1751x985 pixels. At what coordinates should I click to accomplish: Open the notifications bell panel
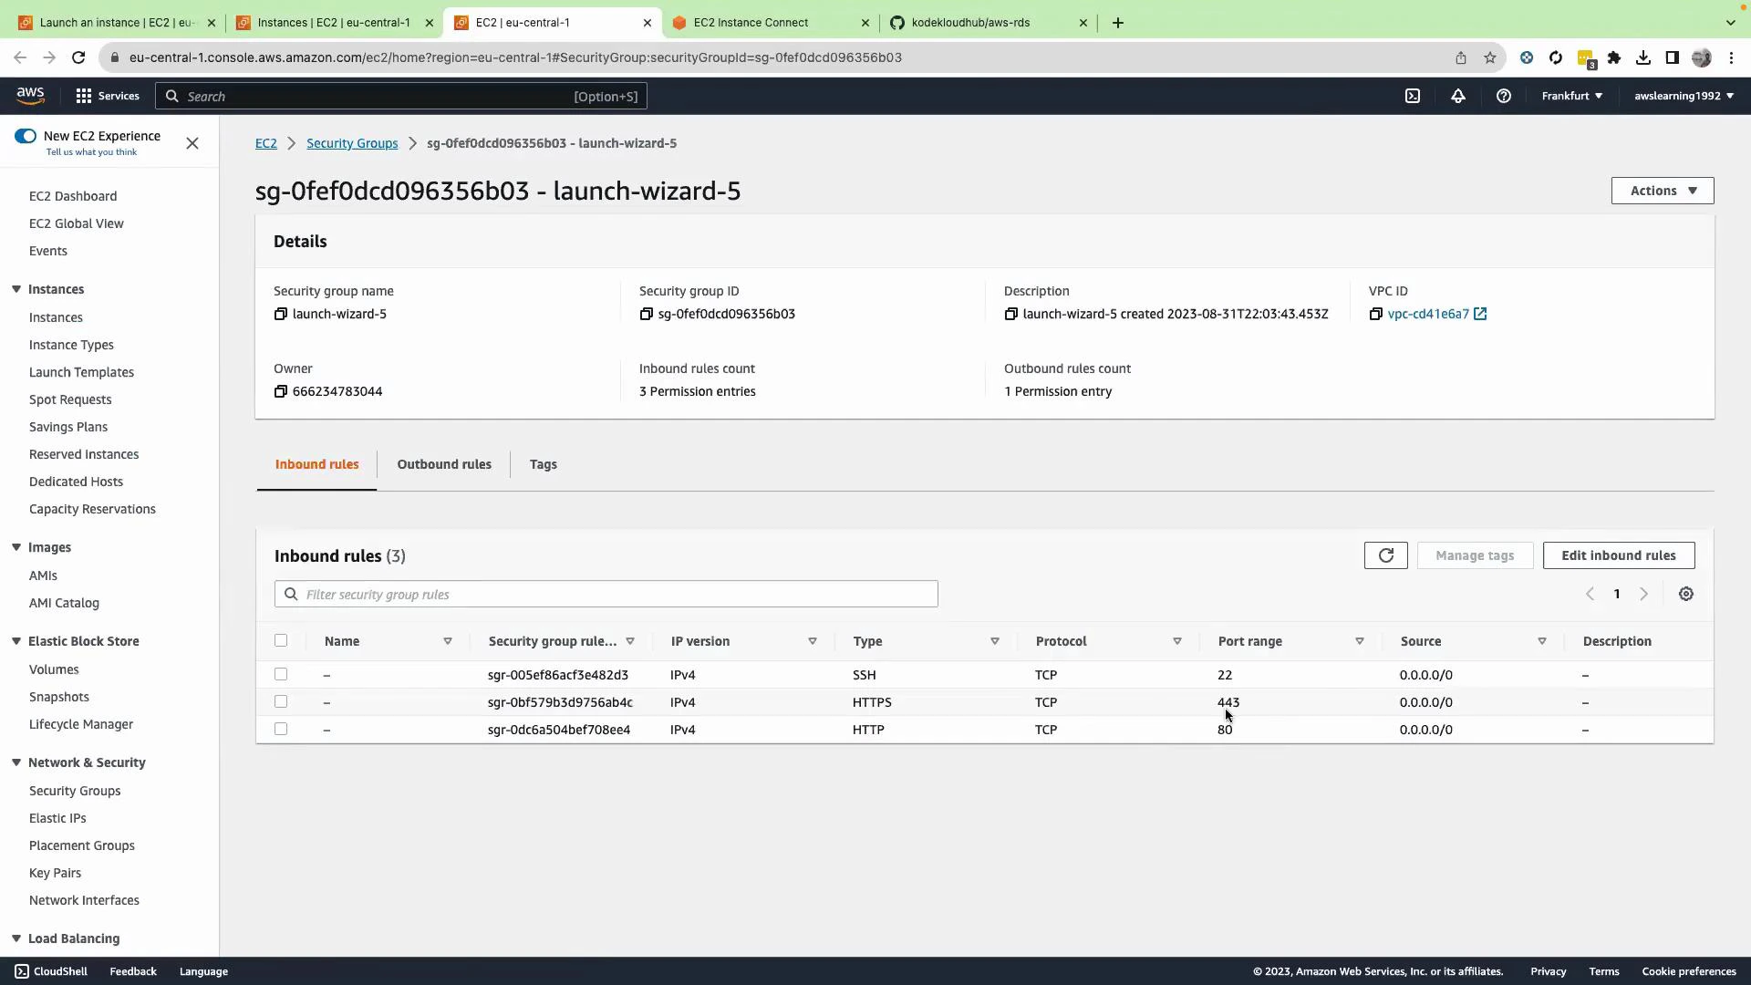coord(1457,96)
